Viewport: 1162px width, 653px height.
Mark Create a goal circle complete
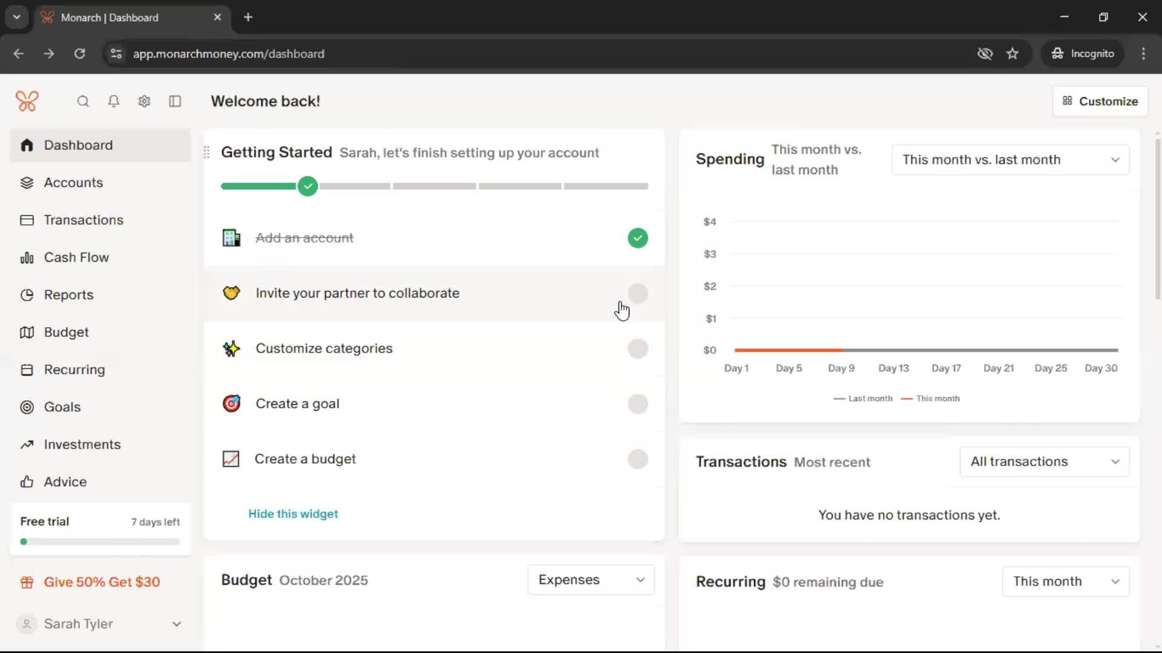pyautogui.click(x=637, y=404)
